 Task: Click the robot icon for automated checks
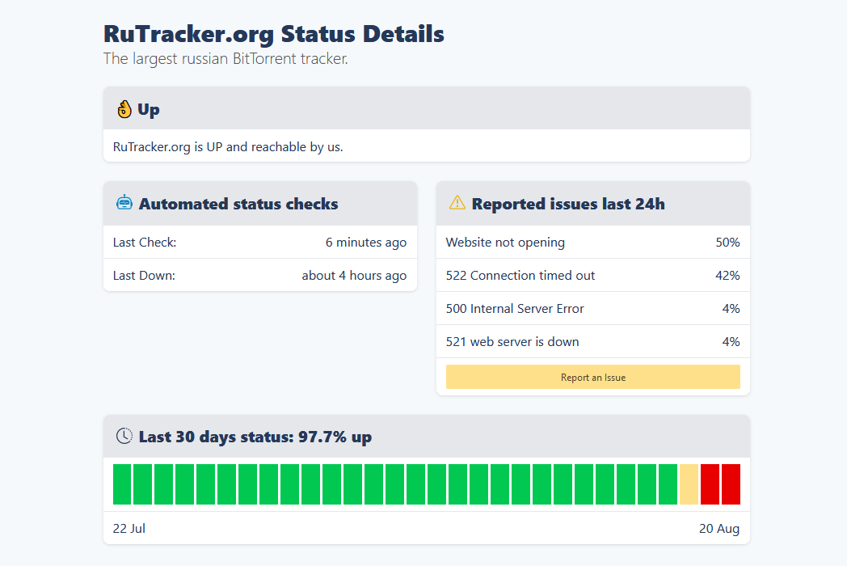pos(124,203)
